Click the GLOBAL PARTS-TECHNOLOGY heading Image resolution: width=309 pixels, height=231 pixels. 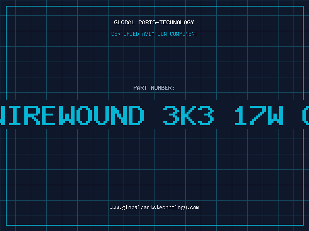pos(154,22)
